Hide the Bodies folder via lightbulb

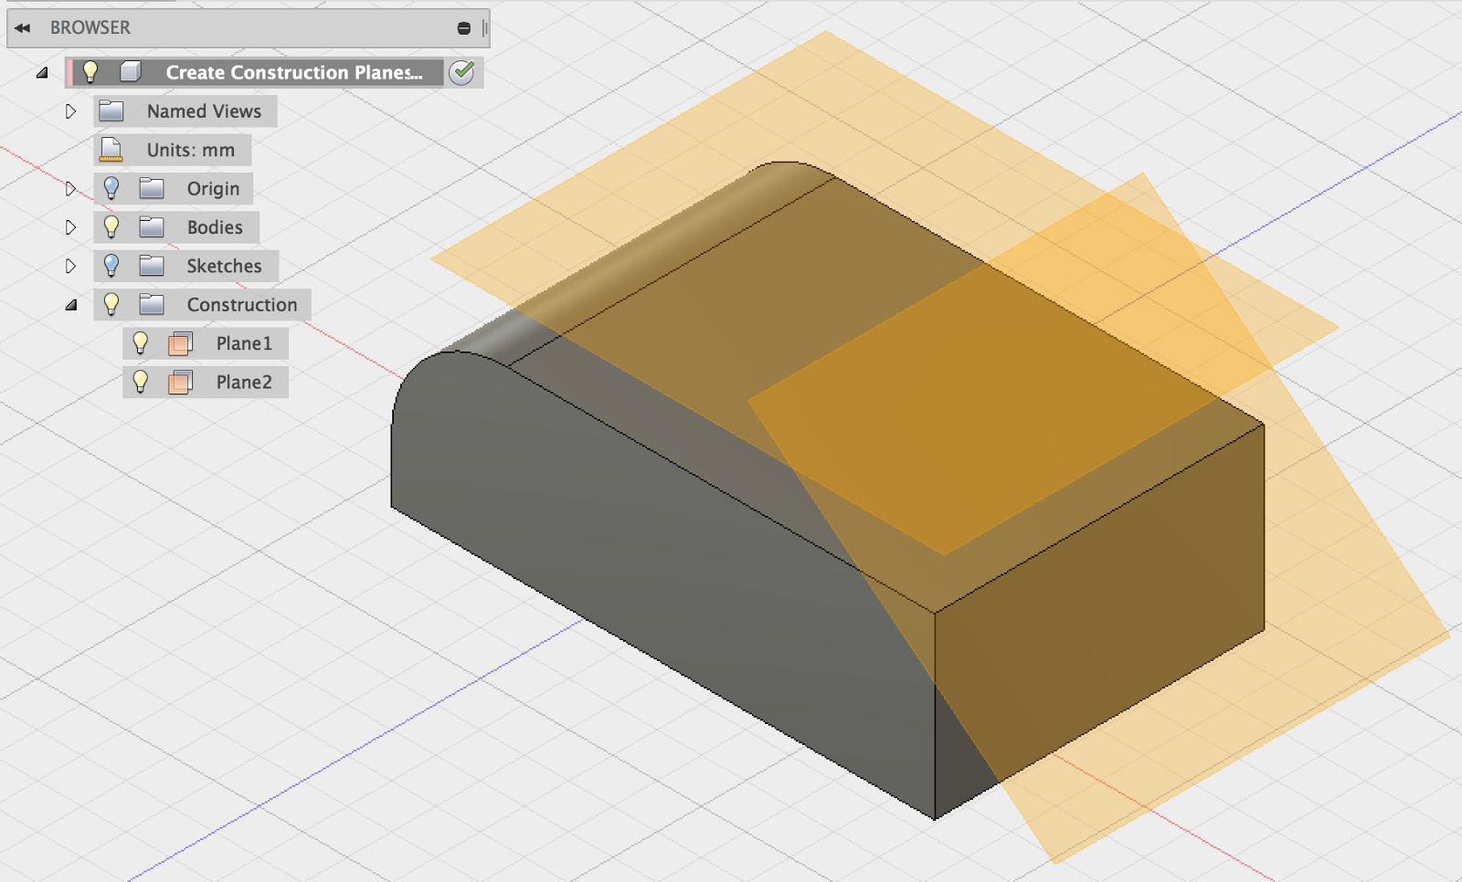coord(111,226)
